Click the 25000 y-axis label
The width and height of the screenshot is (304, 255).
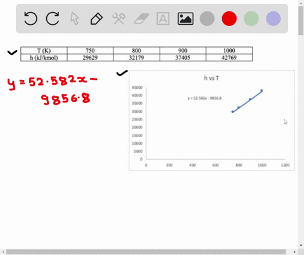tap(137, 119)
